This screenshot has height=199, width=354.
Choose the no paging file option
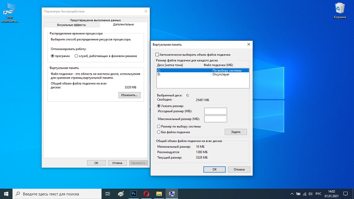coord(159,132)
